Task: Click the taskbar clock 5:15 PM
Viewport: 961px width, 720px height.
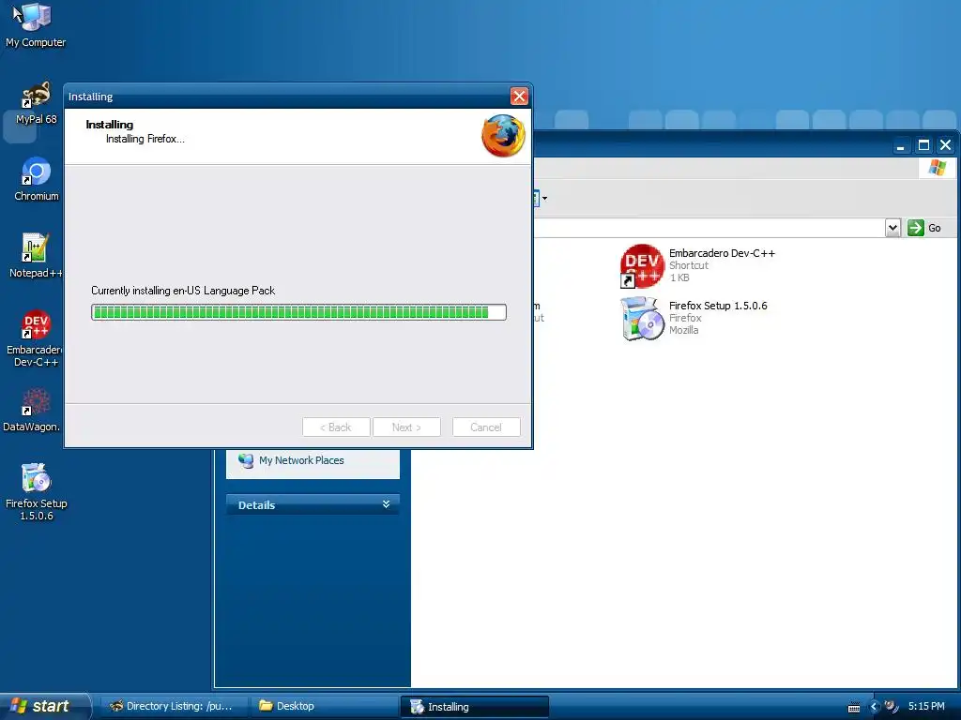Action: tap(926, 707)
